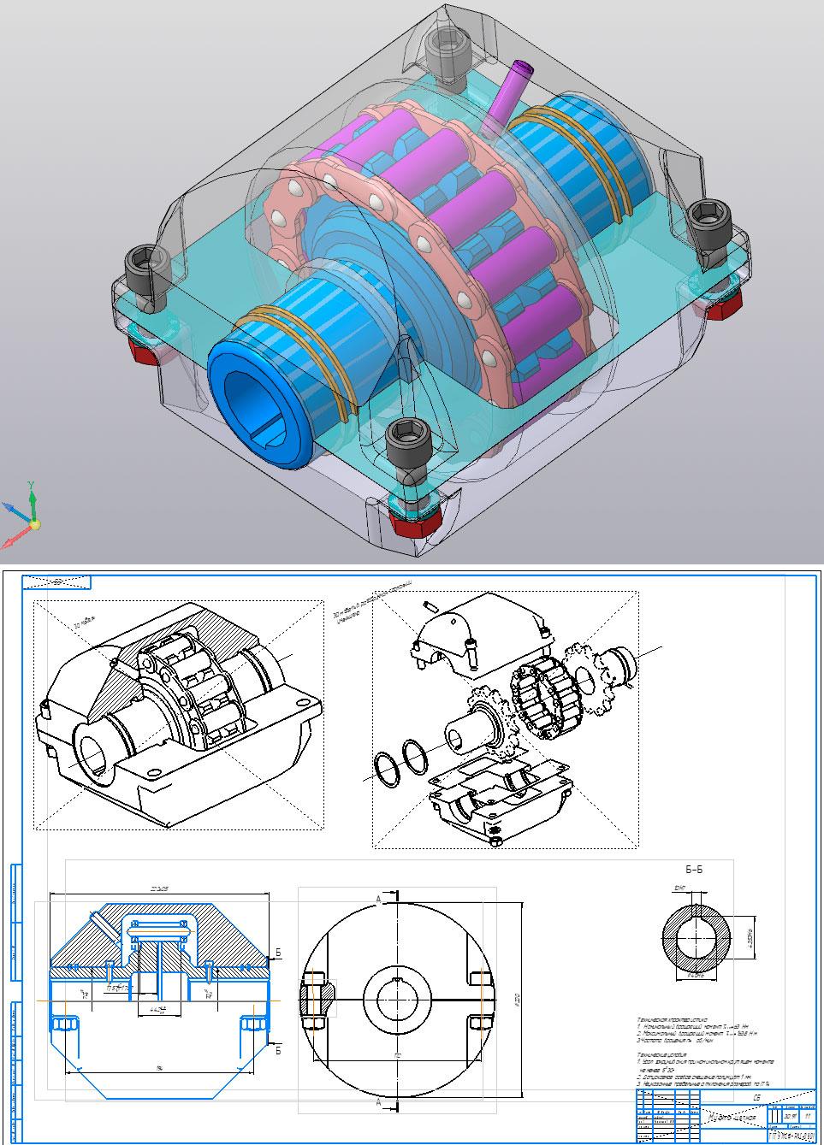Click the front-left black socket head bolt

pos(144,273)
